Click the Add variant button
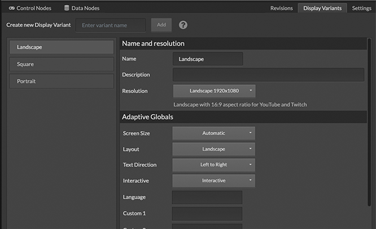This screenshot has height=229, width=376. (x=161, y=25)
